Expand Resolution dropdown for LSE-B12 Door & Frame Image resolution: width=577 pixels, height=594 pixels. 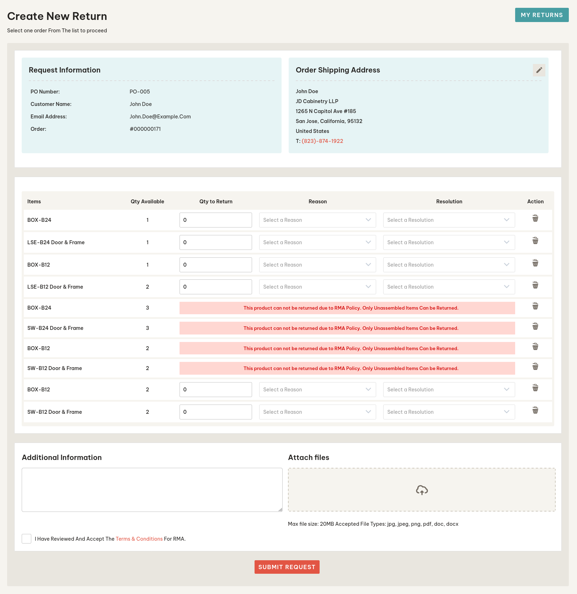449,287
